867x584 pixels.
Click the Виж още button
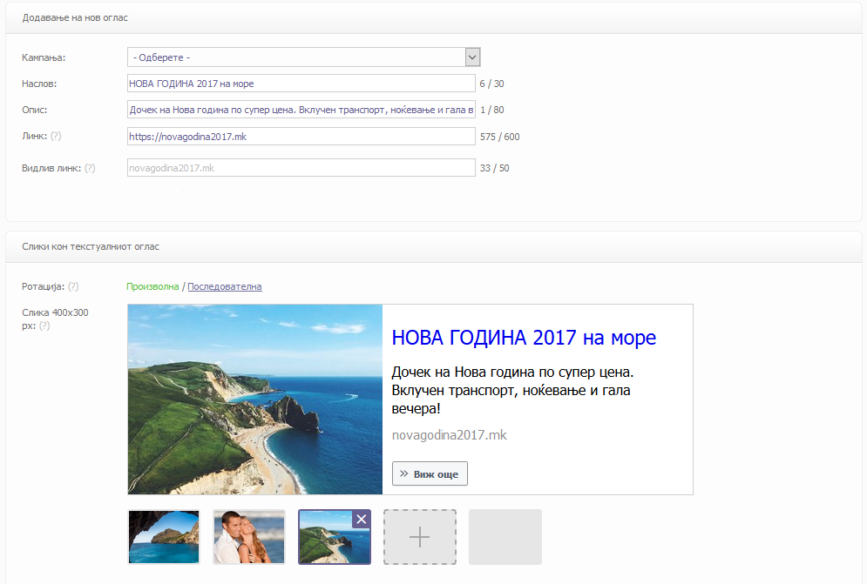coord(430,473)
